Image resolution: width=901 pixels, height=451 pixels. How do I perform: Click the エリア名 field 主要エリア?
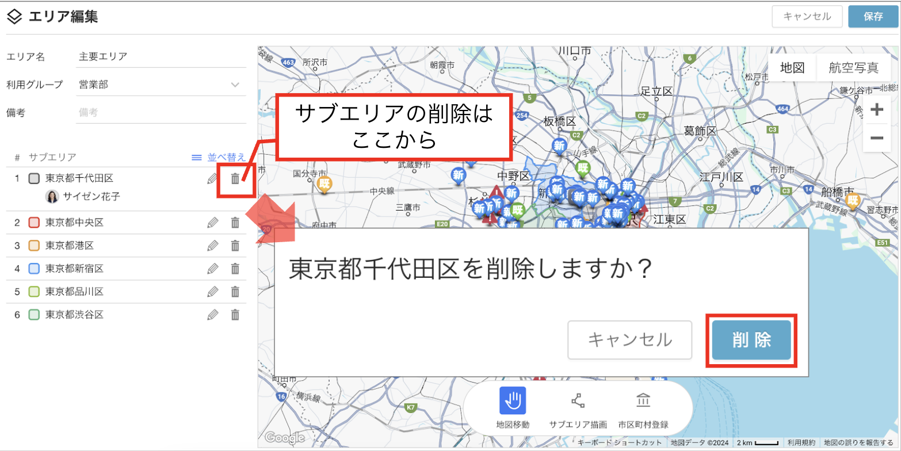tap(161, 56)
